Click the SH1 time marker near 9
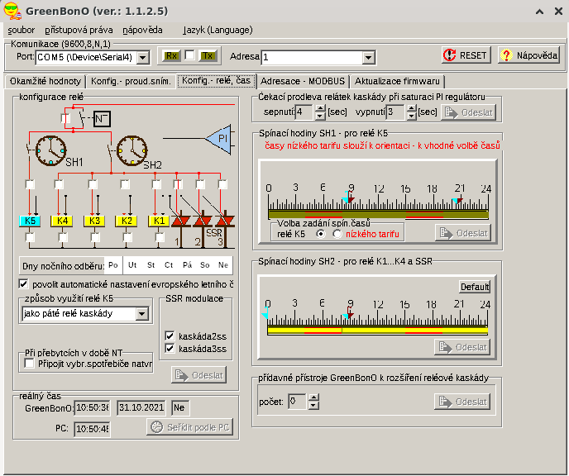The height and width of the screenshot is (476, 569). coord(348,198)
